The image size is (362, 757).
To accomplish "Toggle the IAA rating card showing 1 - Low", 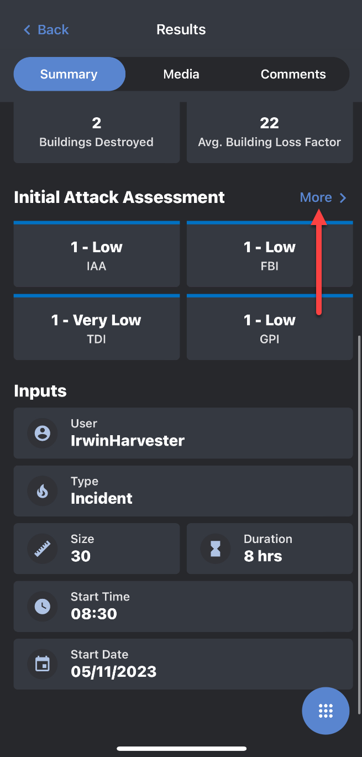I will click(97, 254).
